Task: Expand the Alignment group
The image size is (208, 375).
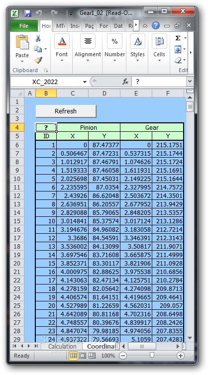Action: coord(88,49)
